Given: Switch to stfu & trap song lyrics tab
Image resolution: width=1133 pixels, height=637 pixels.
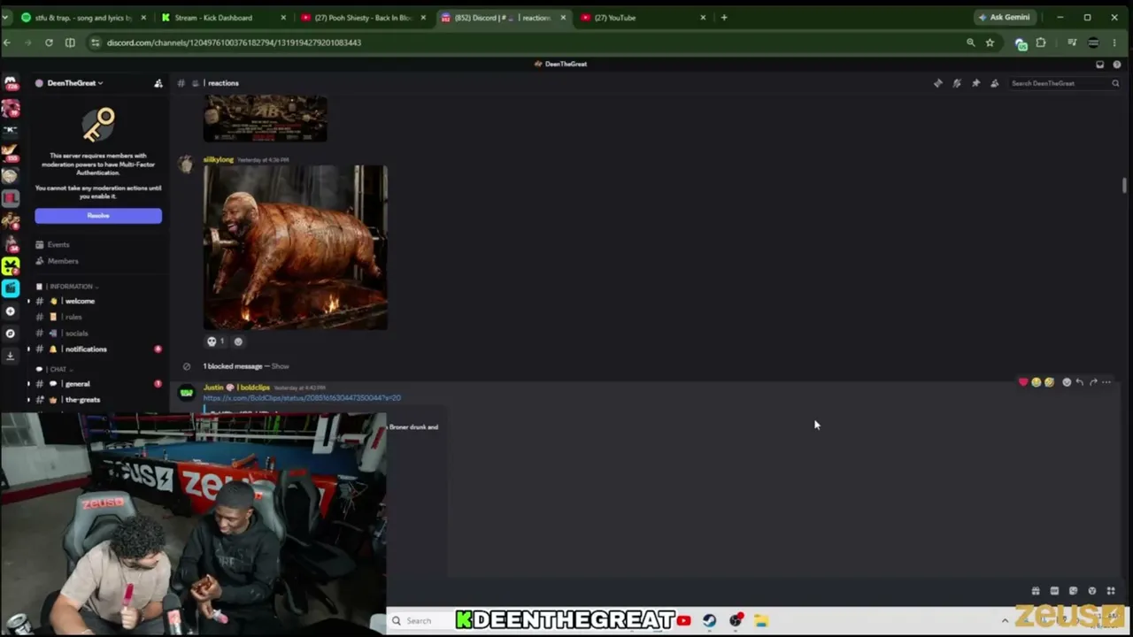Looking at the screenshot, I should pos(83,18).
